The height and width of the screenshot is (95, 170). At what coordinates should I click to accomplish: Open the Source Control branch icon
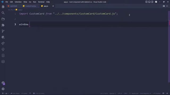coord(3,31)
